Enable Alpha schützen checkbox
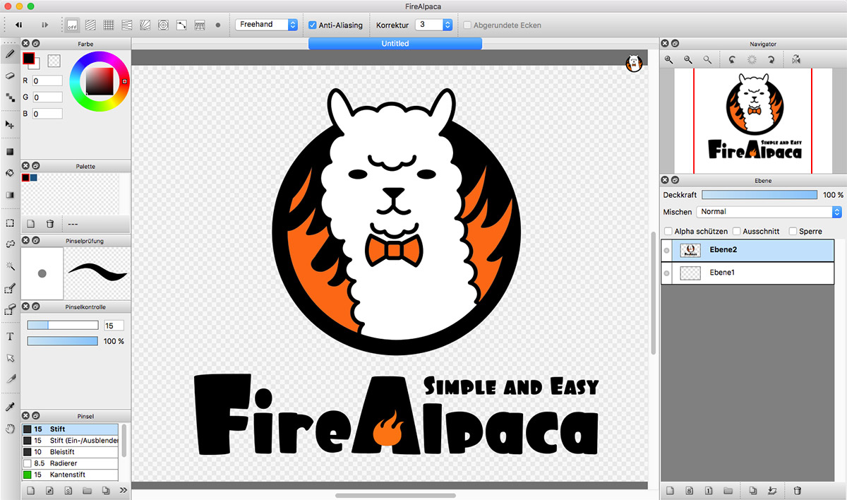This screenshot has width=847, height=500. pyautogui.click(x=668, y=231)
